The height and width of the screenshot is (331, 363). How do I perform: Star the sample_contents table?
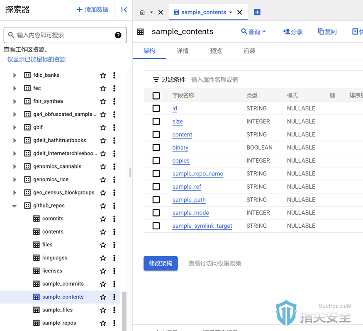(103, 297)
